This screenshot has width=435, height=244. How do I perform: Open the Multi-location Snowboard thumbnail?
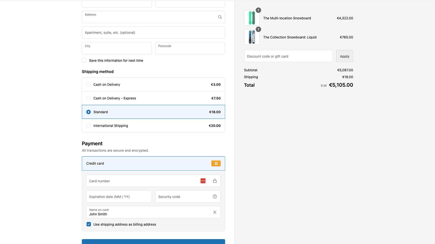252,18
